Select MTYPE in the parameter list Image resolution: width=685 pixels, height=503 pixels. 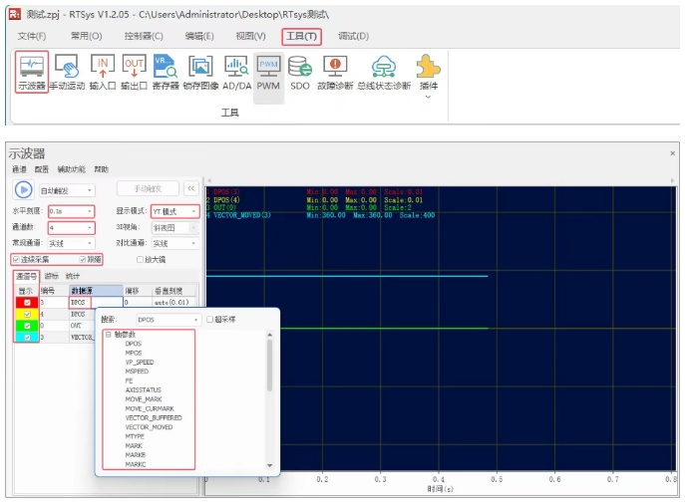[x=135, y=436]
